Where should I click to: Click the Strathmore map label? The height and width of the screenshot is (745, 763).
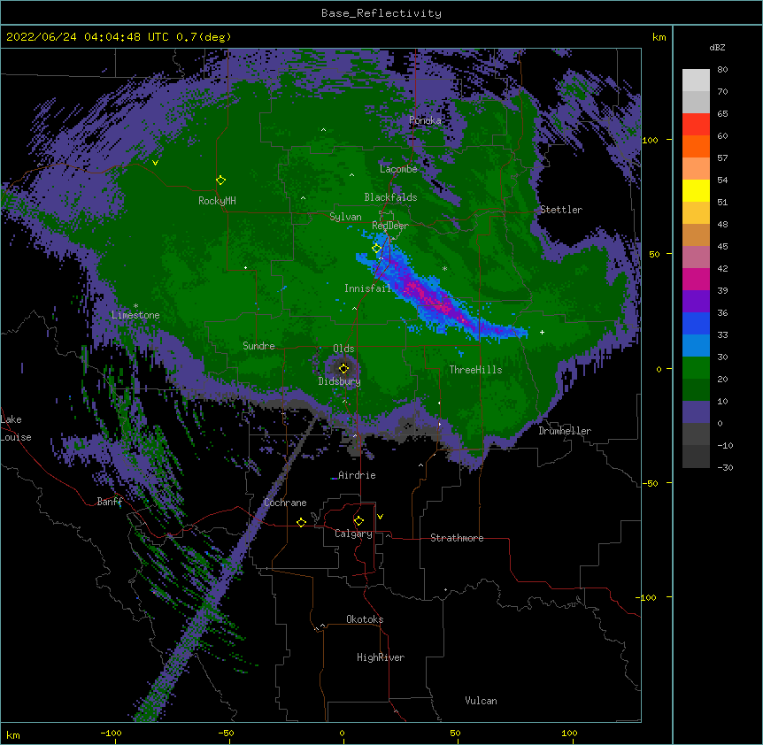click(x=457, y=538)
